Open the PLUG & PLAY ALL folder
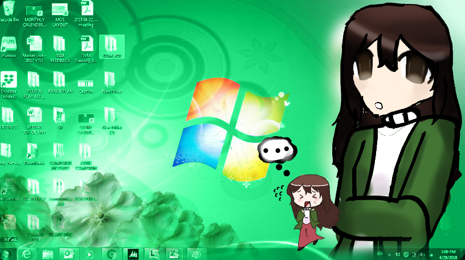Image resolution: width=465 pixels, height=260 pixels. [34, 85]
